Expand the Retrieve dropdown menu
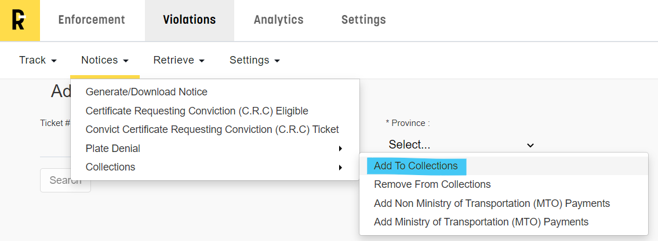The image size is (658, 241). coord(179,60)
